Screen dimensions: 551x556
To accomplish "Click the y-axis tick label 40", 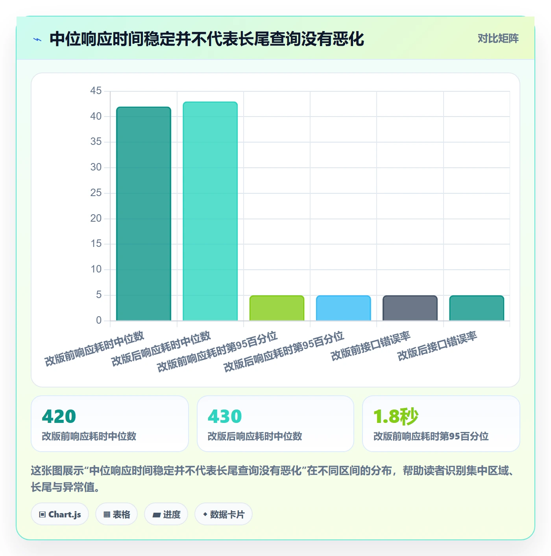I will point(96,117).
